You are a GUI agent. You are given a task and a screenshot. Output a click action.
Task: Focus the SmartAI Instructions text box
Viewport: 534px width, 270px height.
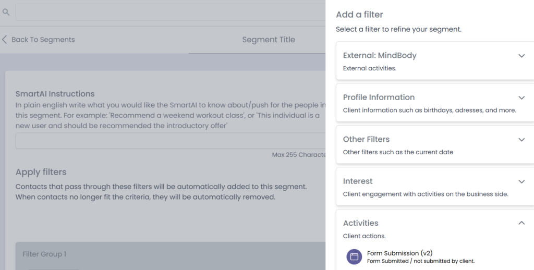(x=170, y=141)
